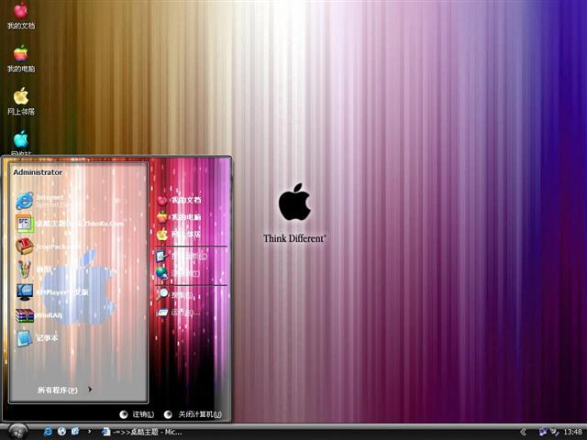Open globe network connections entry in Start menu

pos(178,273)
